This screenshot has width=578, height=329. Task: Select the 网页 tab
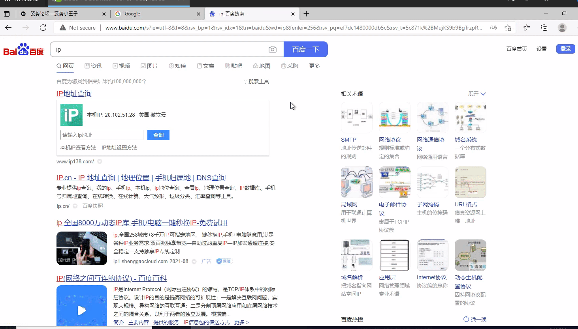65,66
